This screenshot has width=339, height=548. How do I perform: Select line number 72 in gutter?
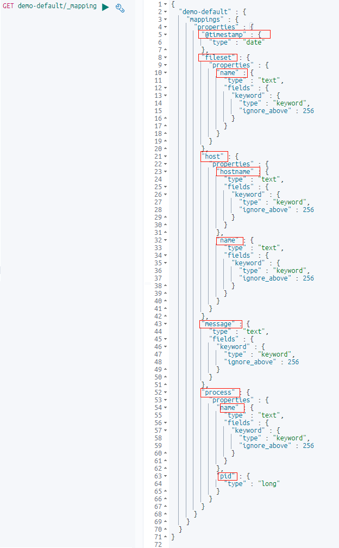[x=158, y=545]
